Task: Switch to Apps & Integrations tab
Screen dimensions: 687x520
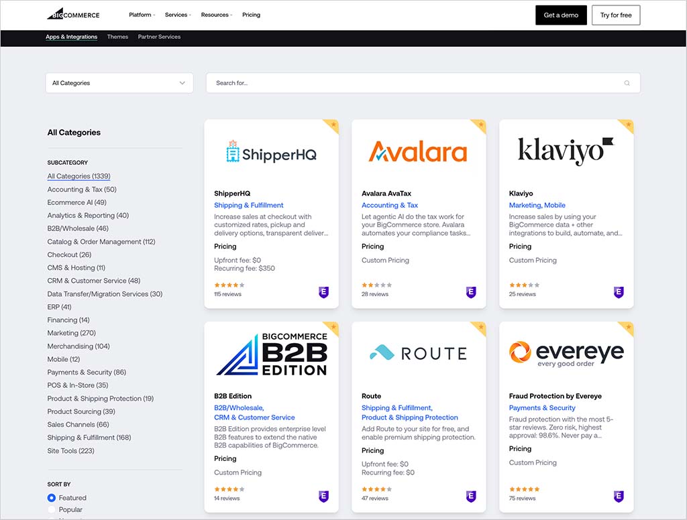Action: point(71,37)
